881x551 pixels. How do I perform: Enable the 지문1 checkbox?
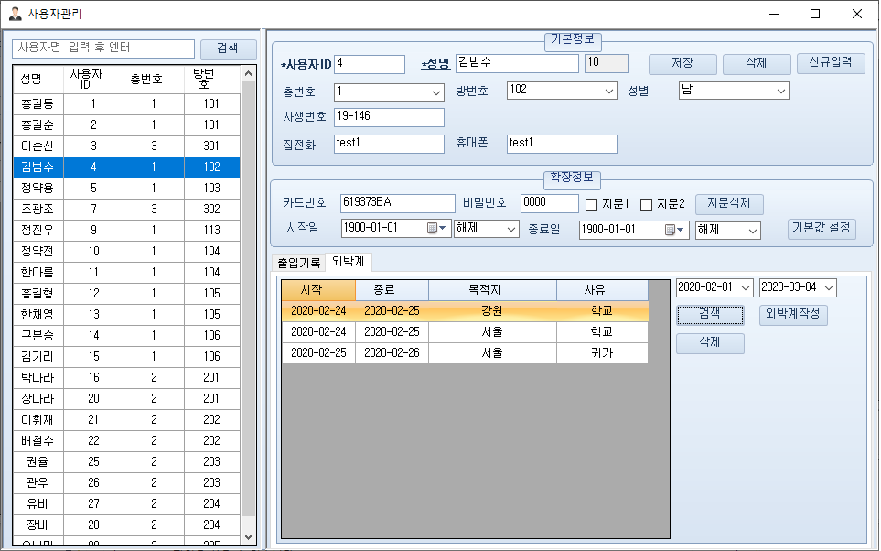591,204
